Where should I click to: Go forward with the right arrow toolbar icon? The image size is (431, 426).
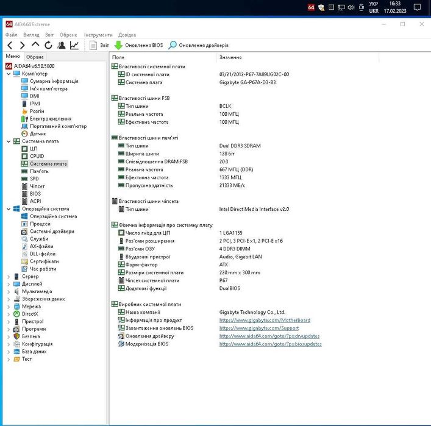tap(23, 45)
